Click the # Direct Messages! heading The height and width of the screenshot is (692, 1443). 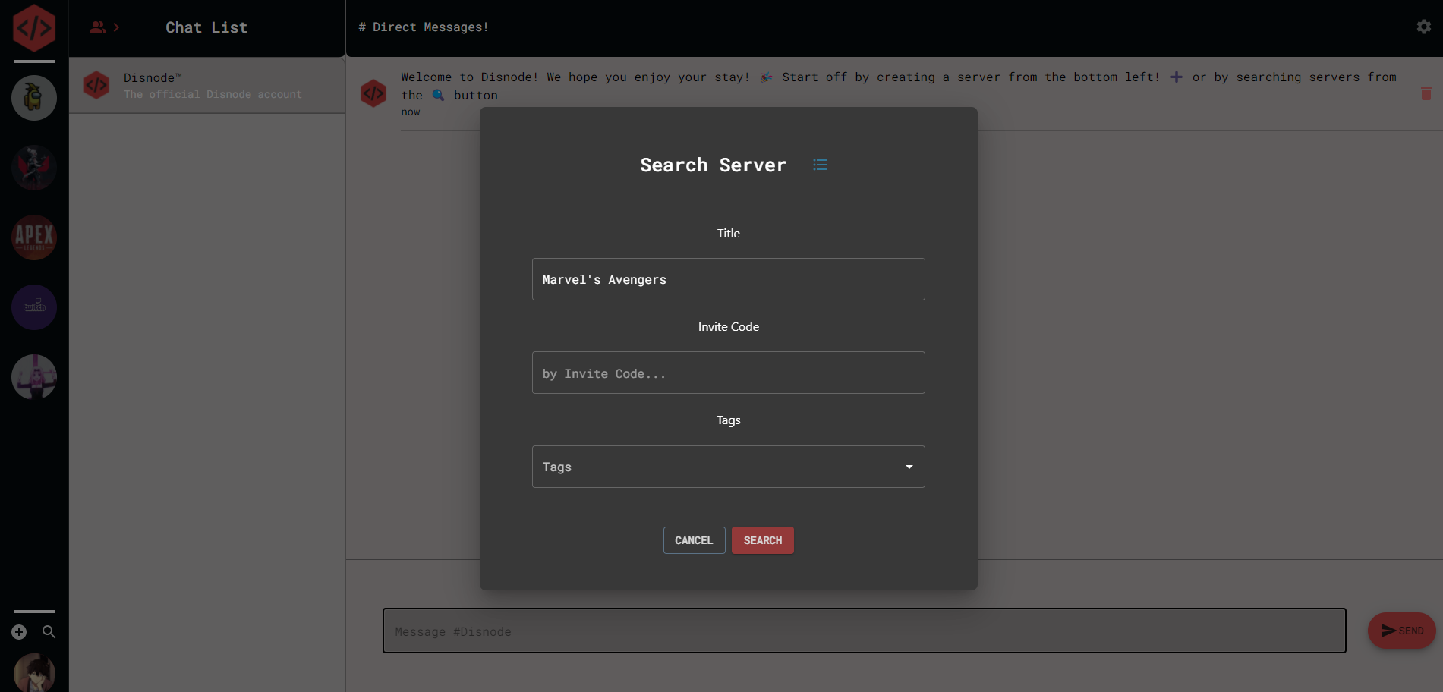tap(424, 27)
